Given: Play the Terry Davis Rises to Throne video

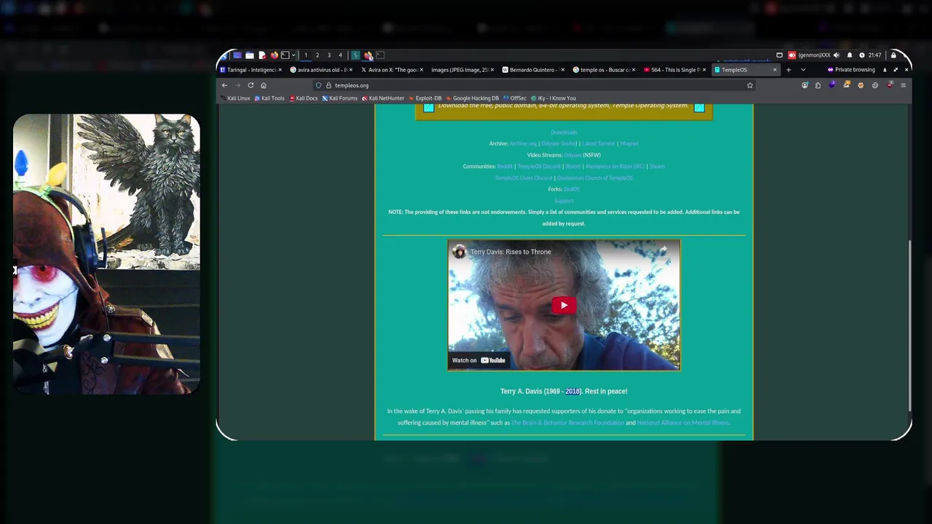Looking at the screenshot, I should 564,305.
